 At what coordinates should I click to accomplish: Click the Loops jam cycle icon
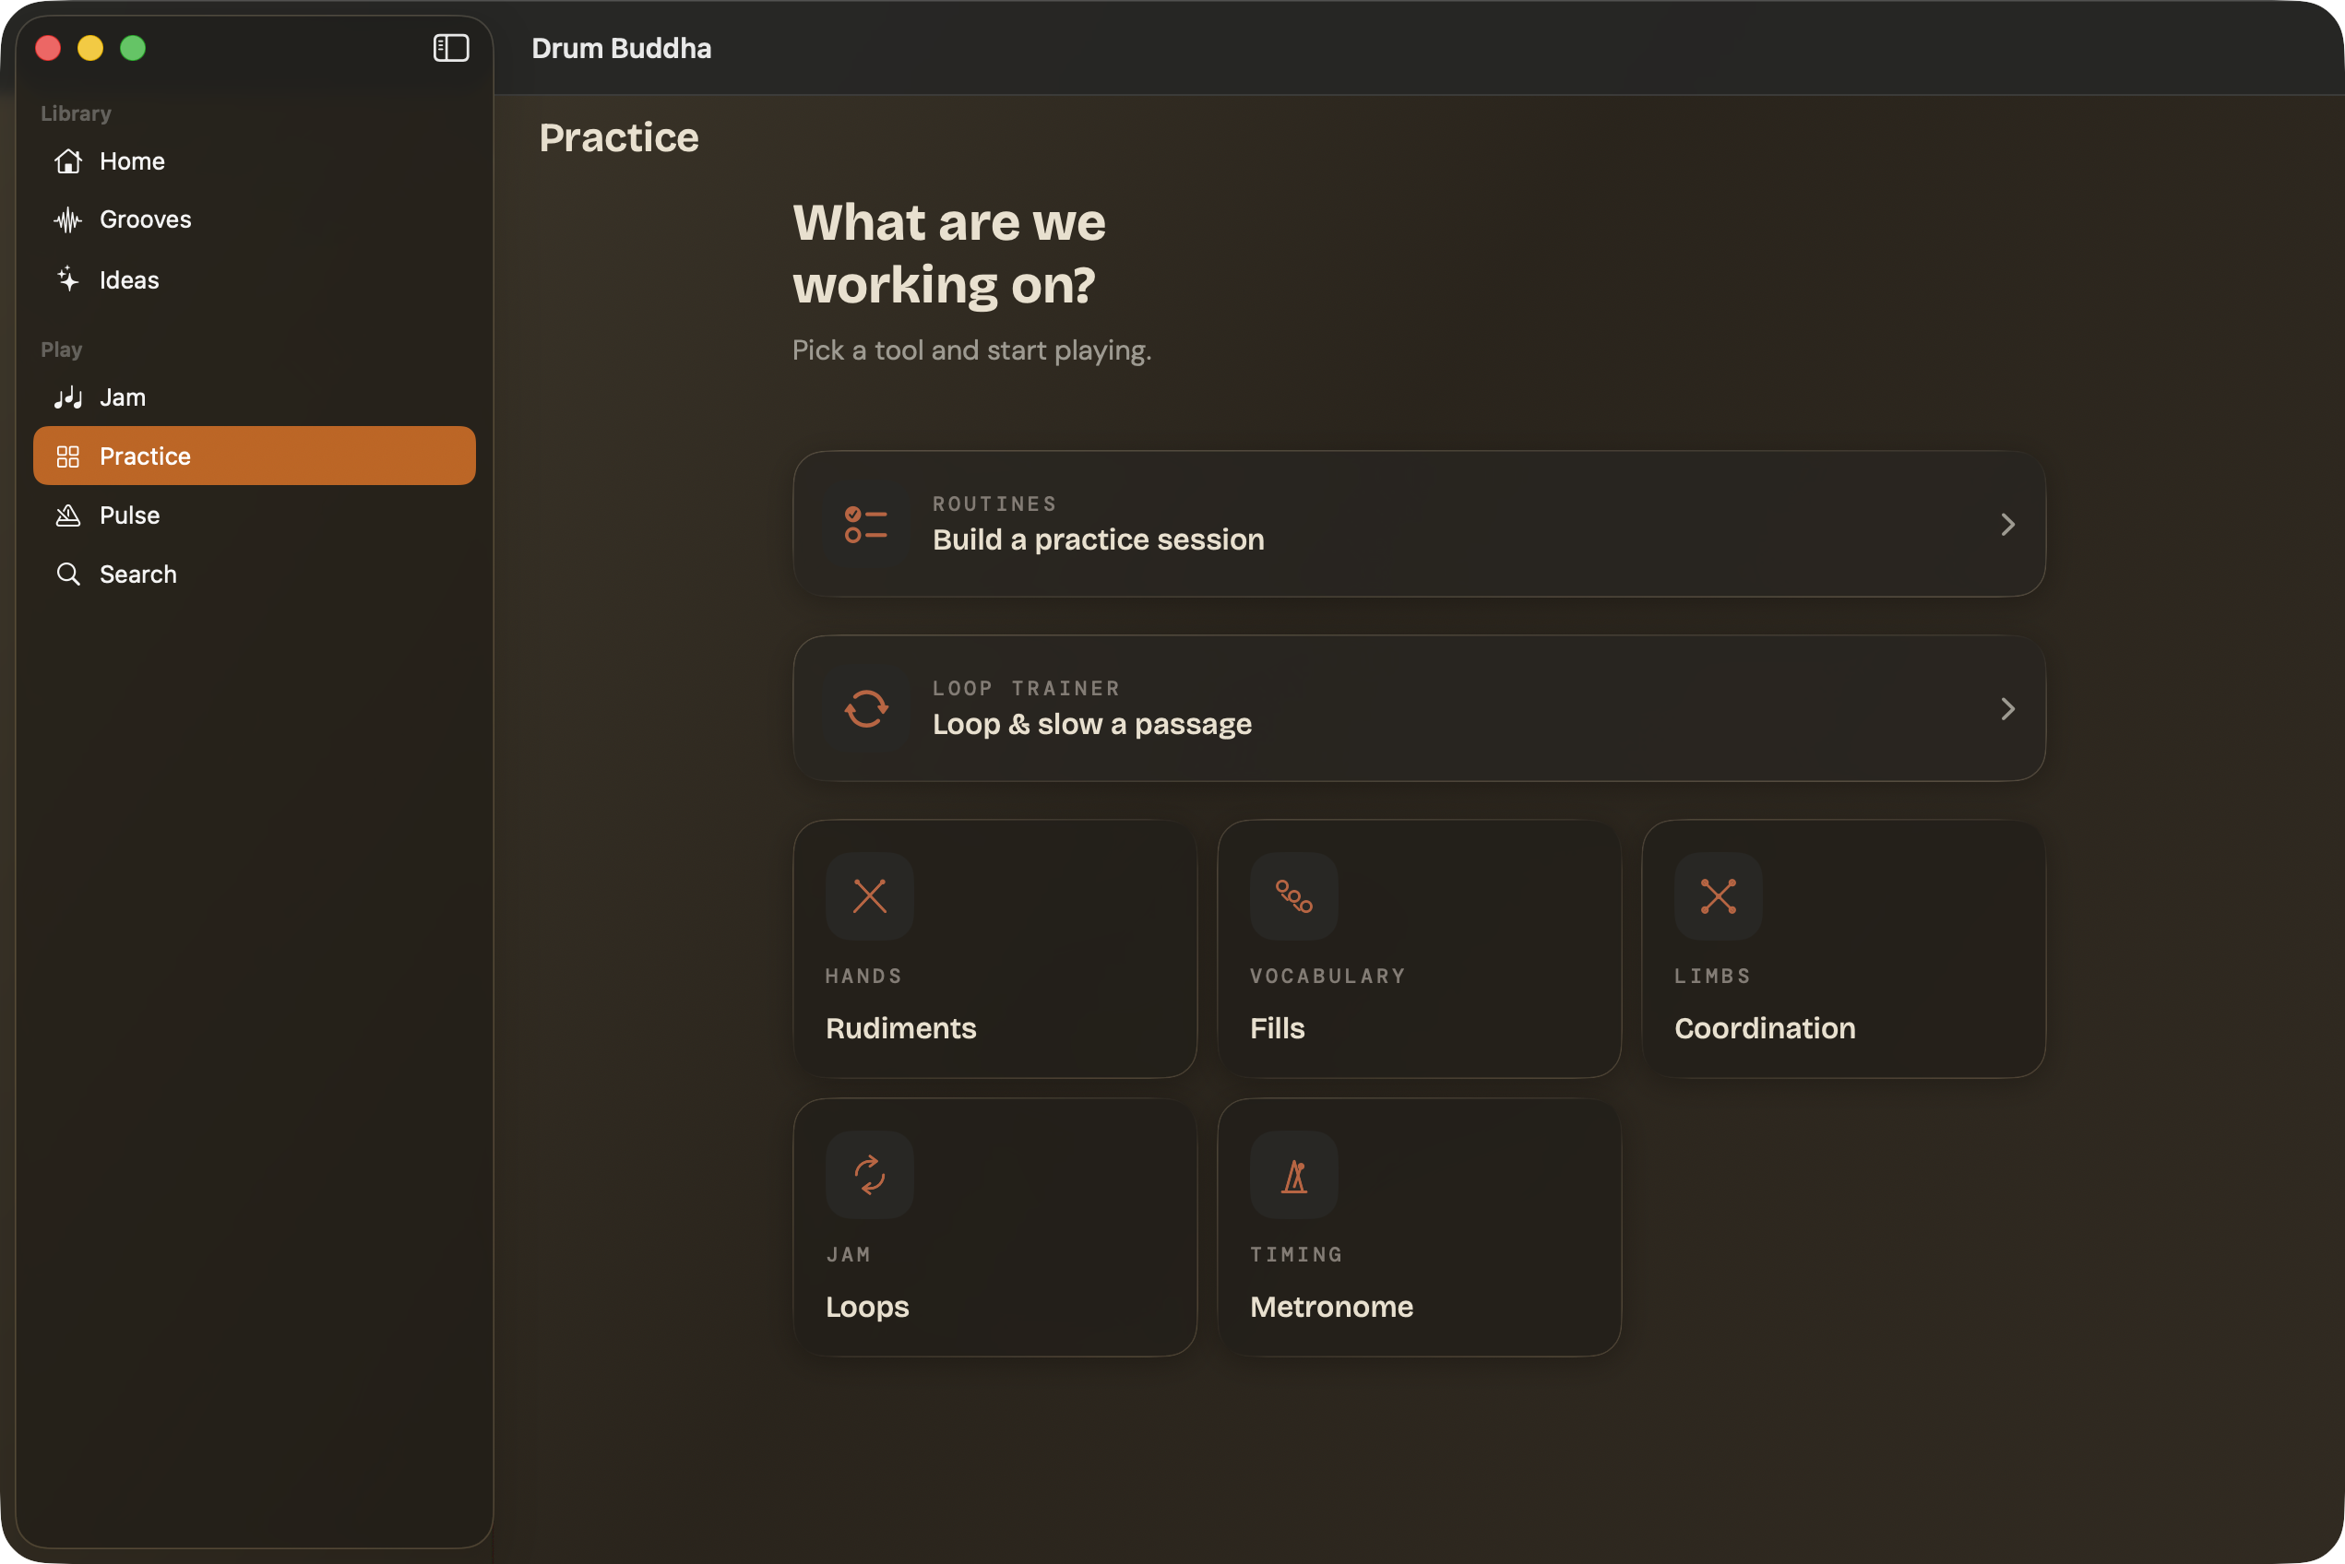869,1174
